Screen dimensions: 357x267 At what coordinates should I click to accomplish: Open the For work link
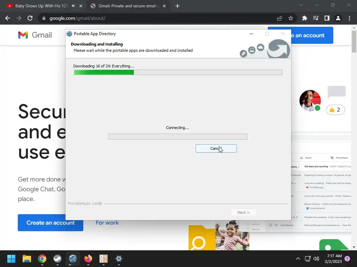(x=107, y=223)
